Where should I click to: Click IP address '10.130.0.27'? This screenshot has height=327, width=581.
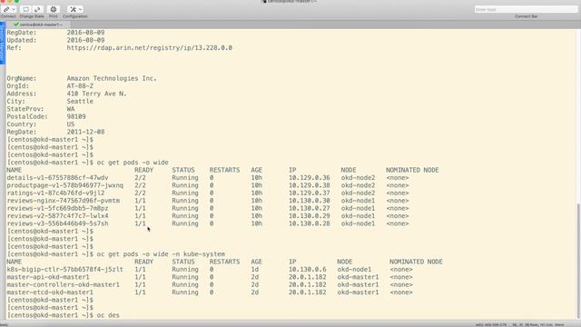(310, 208)
